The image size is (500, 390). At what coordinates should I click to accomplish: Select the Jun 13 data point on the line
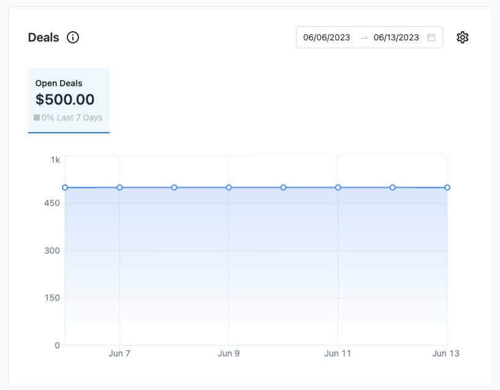tap(447, 187)
